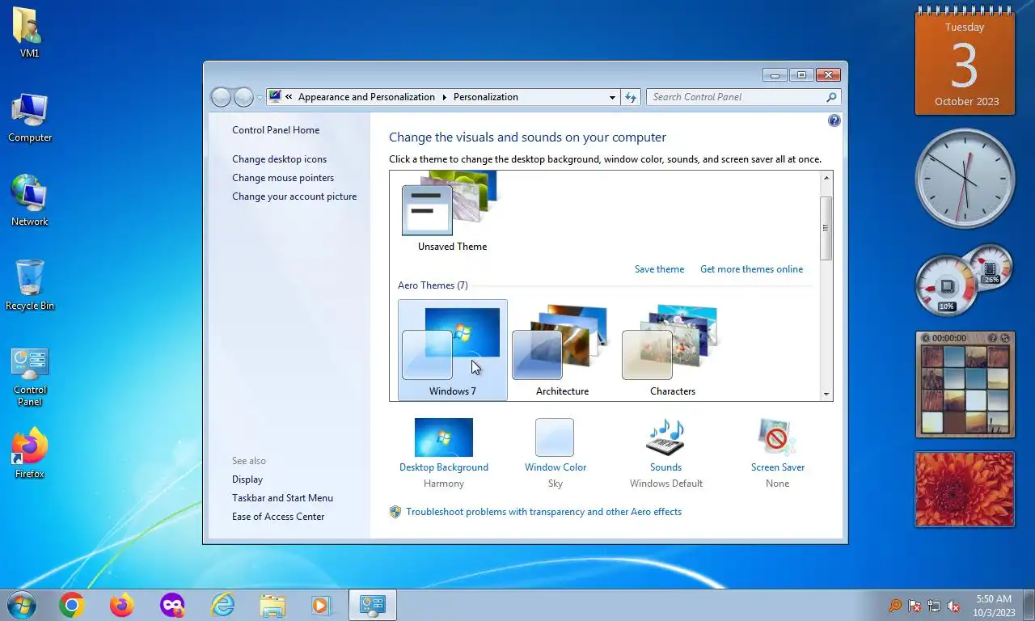Open the network tray icon
The width and height of the screenshot is (1035, 621).
pos(934,606)
